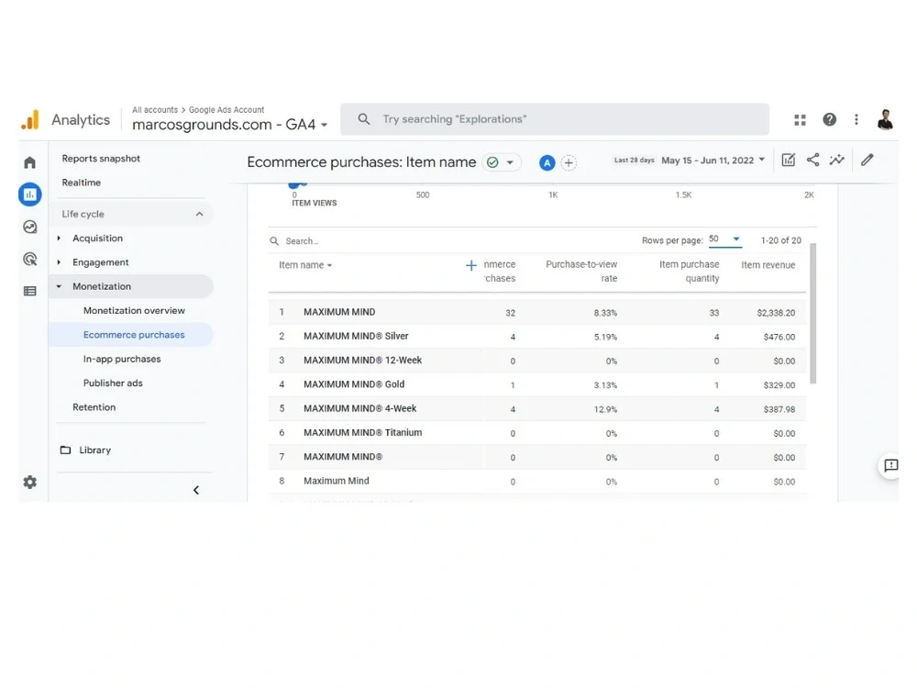Click the pencil Customize report icon
The image size is (917, 688).
tap(867, 160)
